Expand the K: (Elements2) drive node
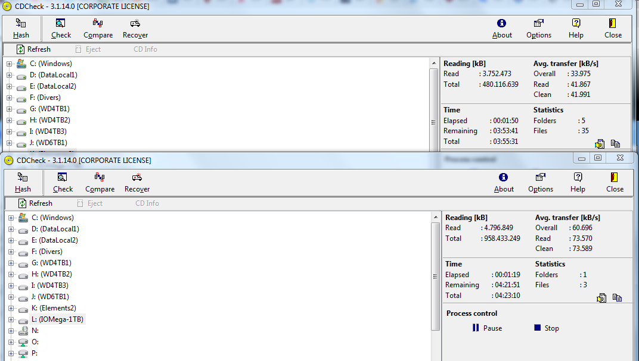 (11, 308)
